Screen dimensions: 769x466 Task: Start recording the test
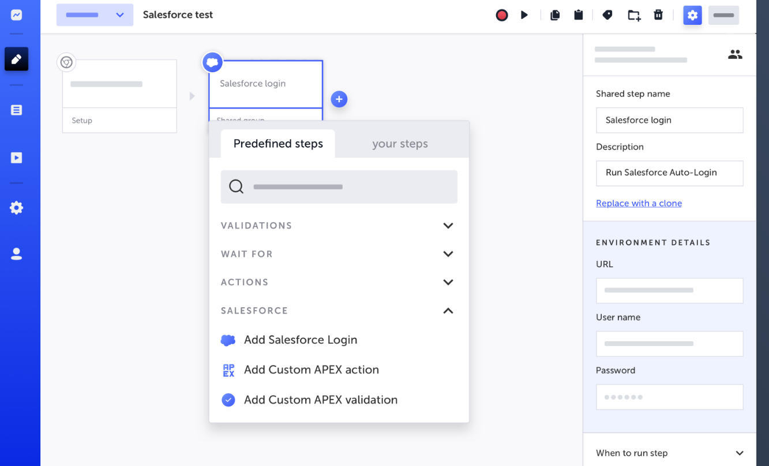click(x=501, y=15)
